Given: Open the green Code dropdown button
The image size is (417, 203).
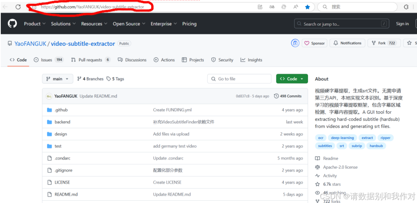Looking at the screenshot, I should [292, 79].
